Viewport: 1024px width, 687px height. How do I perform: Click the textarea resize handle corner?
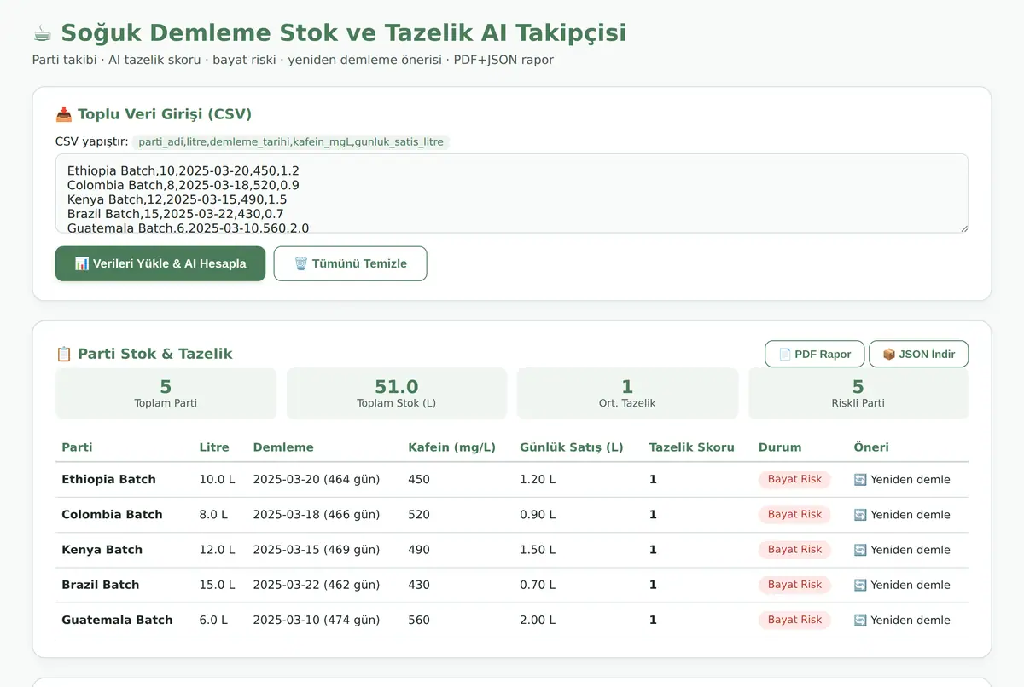[963, 228]
